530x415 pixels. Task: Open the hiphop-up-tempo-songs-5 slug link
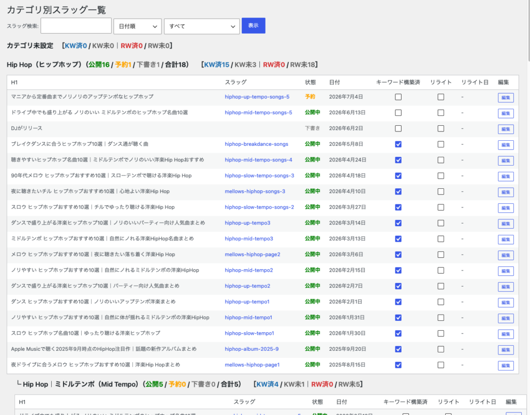(257, 97)
